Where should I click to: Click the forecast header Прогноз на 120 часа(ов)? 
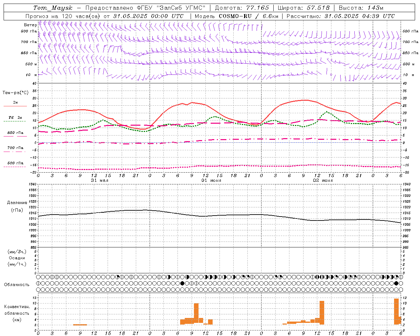coord(63,16)
